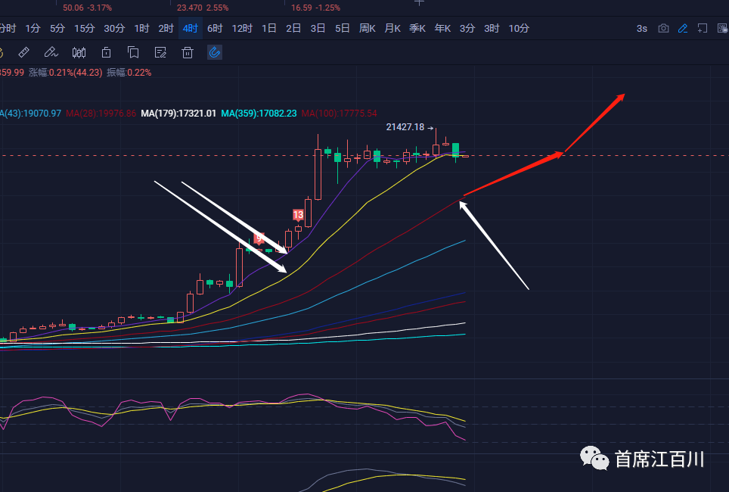Click the MA(179):17321.01 indicator label
This screenshot has height=492, width=729.
click(x=178, y=113)
